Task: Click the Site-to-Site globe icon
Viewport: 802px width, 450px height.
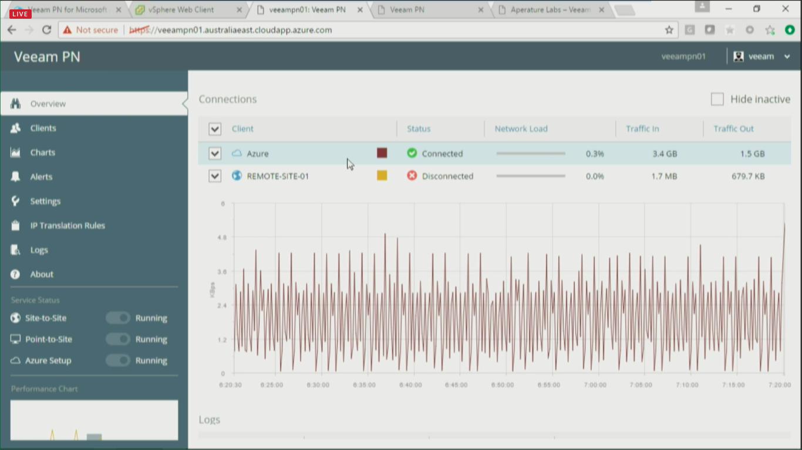Action: coord(15,318)
